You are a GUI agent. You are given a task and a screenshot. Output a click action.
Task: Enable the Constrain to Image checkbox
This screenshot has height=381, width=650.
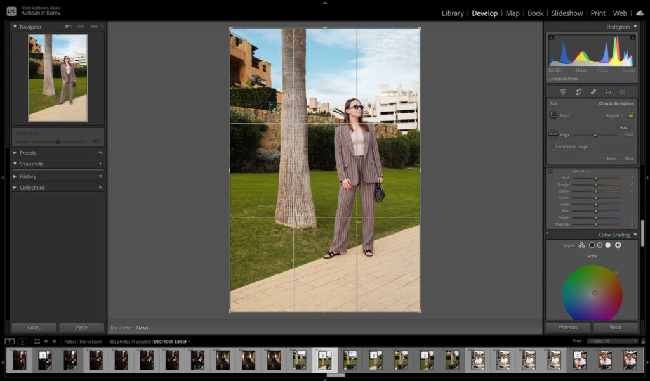click(x=552, y=146)
